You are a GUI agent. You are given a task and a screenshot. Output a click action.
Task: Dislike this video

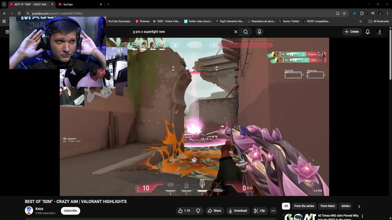click(198, 211)
